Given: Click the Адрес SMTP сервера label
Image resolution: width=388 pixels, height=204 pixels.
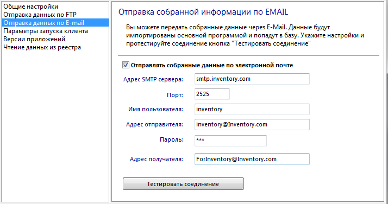Looking at the screenshot, I should (x=153, y=79).
